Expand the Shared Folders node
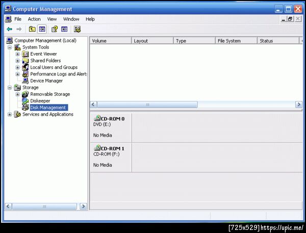Viewport: 306px width, 233px height. (17, 61)
